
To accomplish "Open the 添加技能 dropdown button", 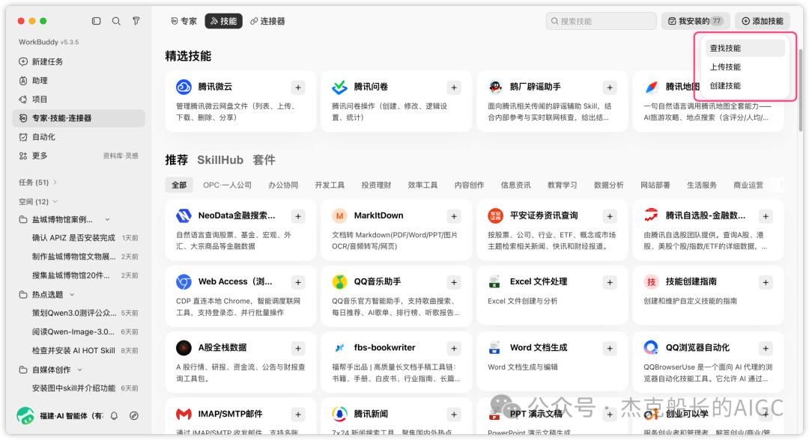I will (762, 21).
